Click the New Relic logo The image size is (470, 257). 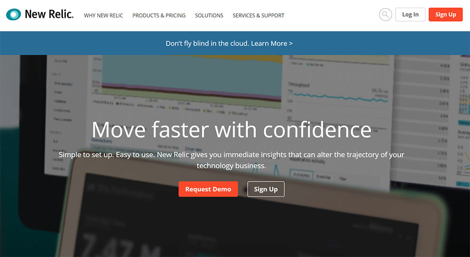coord(40,15)
